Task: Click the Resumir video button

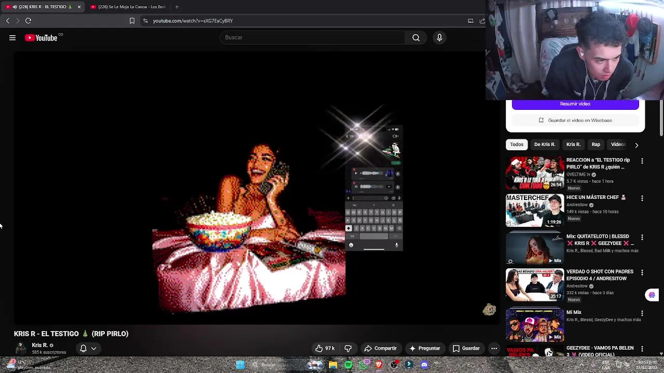Action: (575, 104)
